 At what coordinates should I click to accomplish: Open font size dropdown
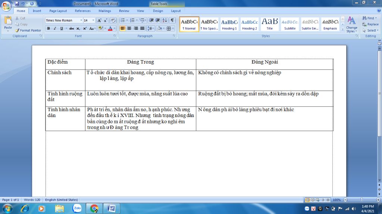click(93, 20)
